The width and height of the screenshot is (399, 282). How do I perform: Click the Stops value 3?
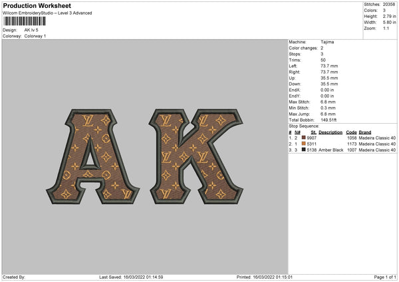[322, 54]
